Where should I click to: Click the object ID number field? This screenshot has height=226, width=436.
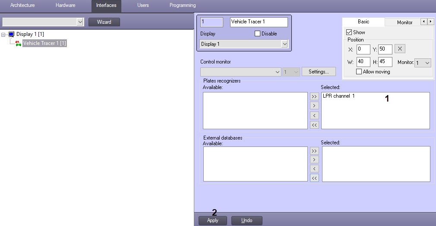point(212,22)
